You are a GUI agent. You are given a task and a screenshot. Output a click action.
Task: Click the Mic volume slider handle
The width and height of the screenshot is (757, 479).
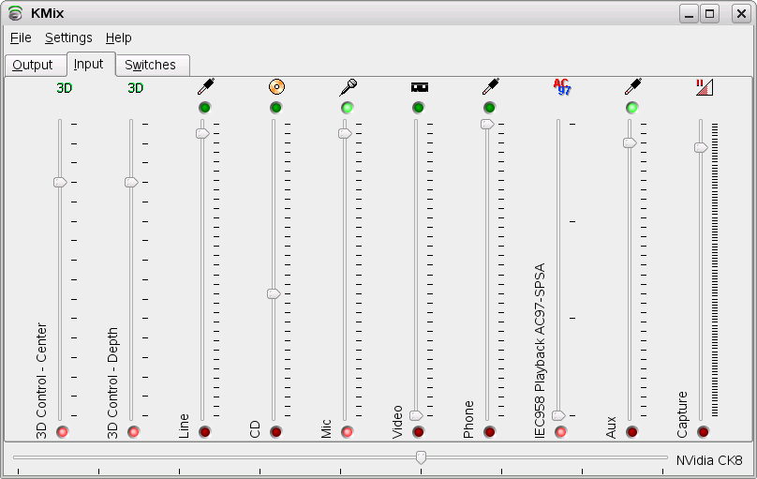coord(345,133)
